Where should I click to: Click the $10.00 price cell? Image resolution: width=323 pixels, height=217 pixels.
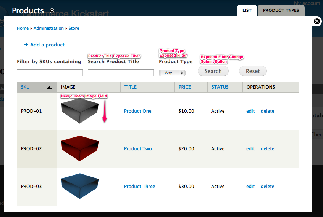pos(186,111)
